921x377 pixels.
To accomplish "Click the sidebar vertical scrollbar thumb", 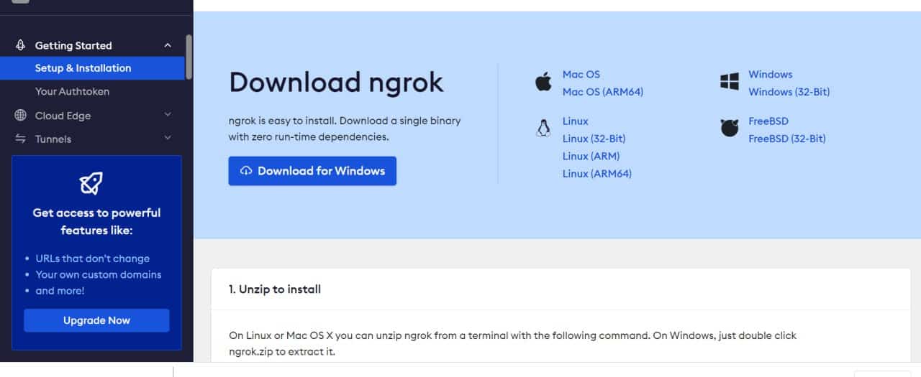I will coord(189,56).
